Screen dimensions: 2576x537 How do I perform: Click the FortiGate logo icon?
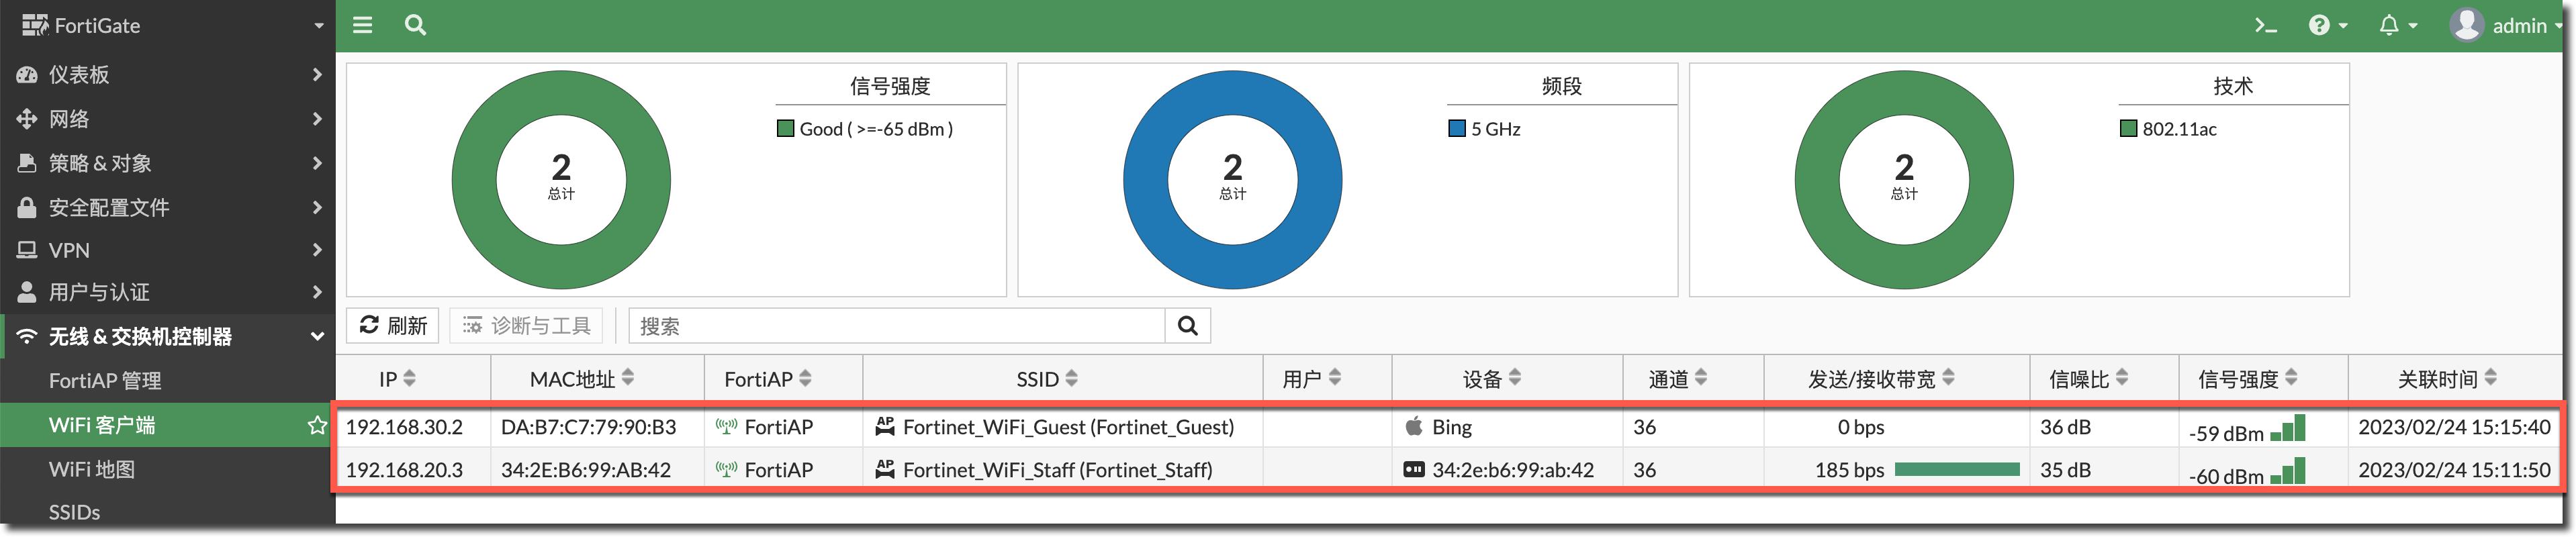(x=35, y=25)
